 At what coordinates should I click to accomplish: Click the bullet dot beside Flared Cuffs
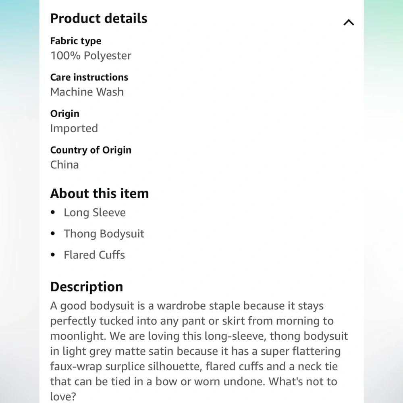pos(53,255)
